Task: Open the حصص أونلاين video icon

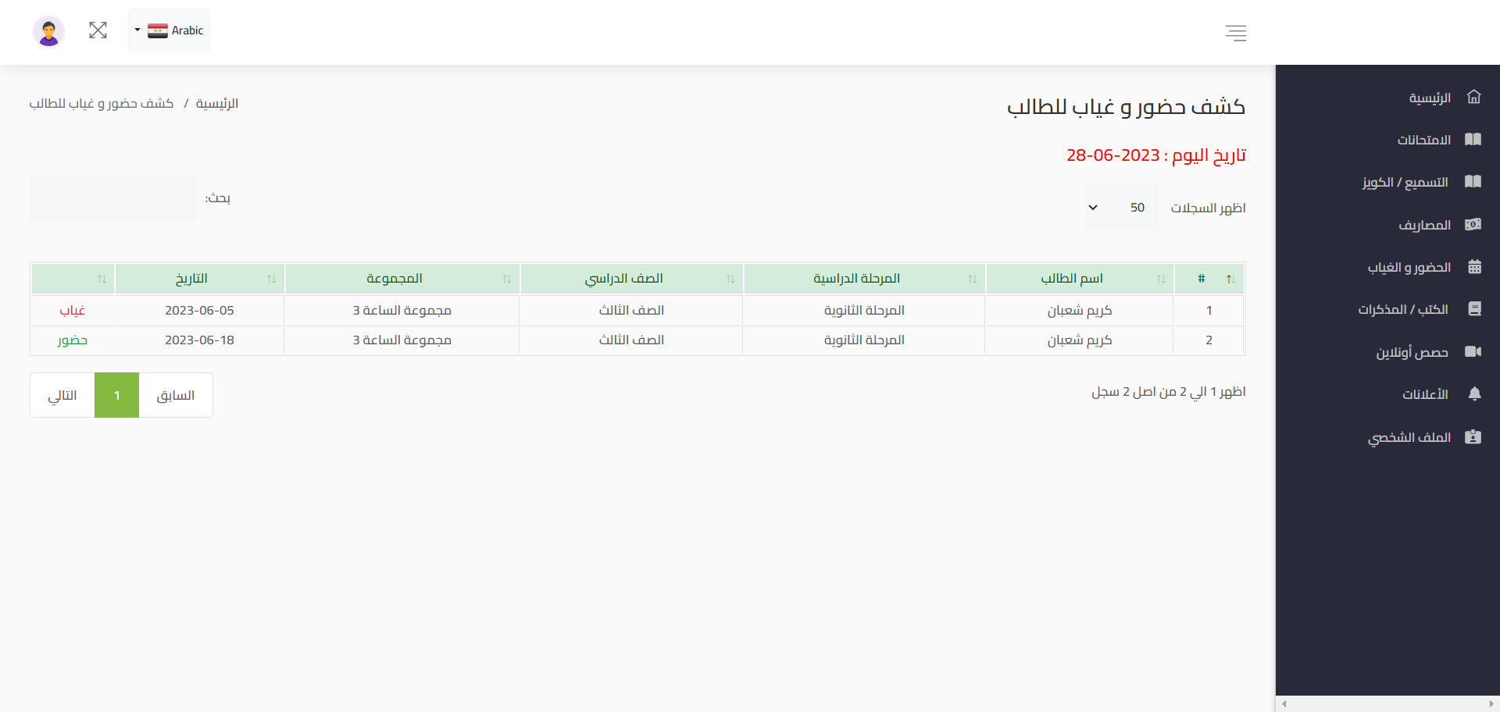Action: coord(1474,351)
